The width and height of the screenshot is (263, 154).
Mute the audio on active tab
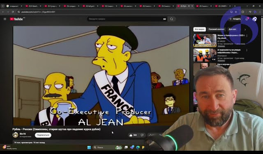click(189, 6)
